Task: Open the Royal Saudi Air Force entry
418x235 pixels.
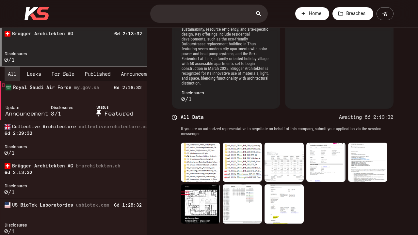Action: 73,101
